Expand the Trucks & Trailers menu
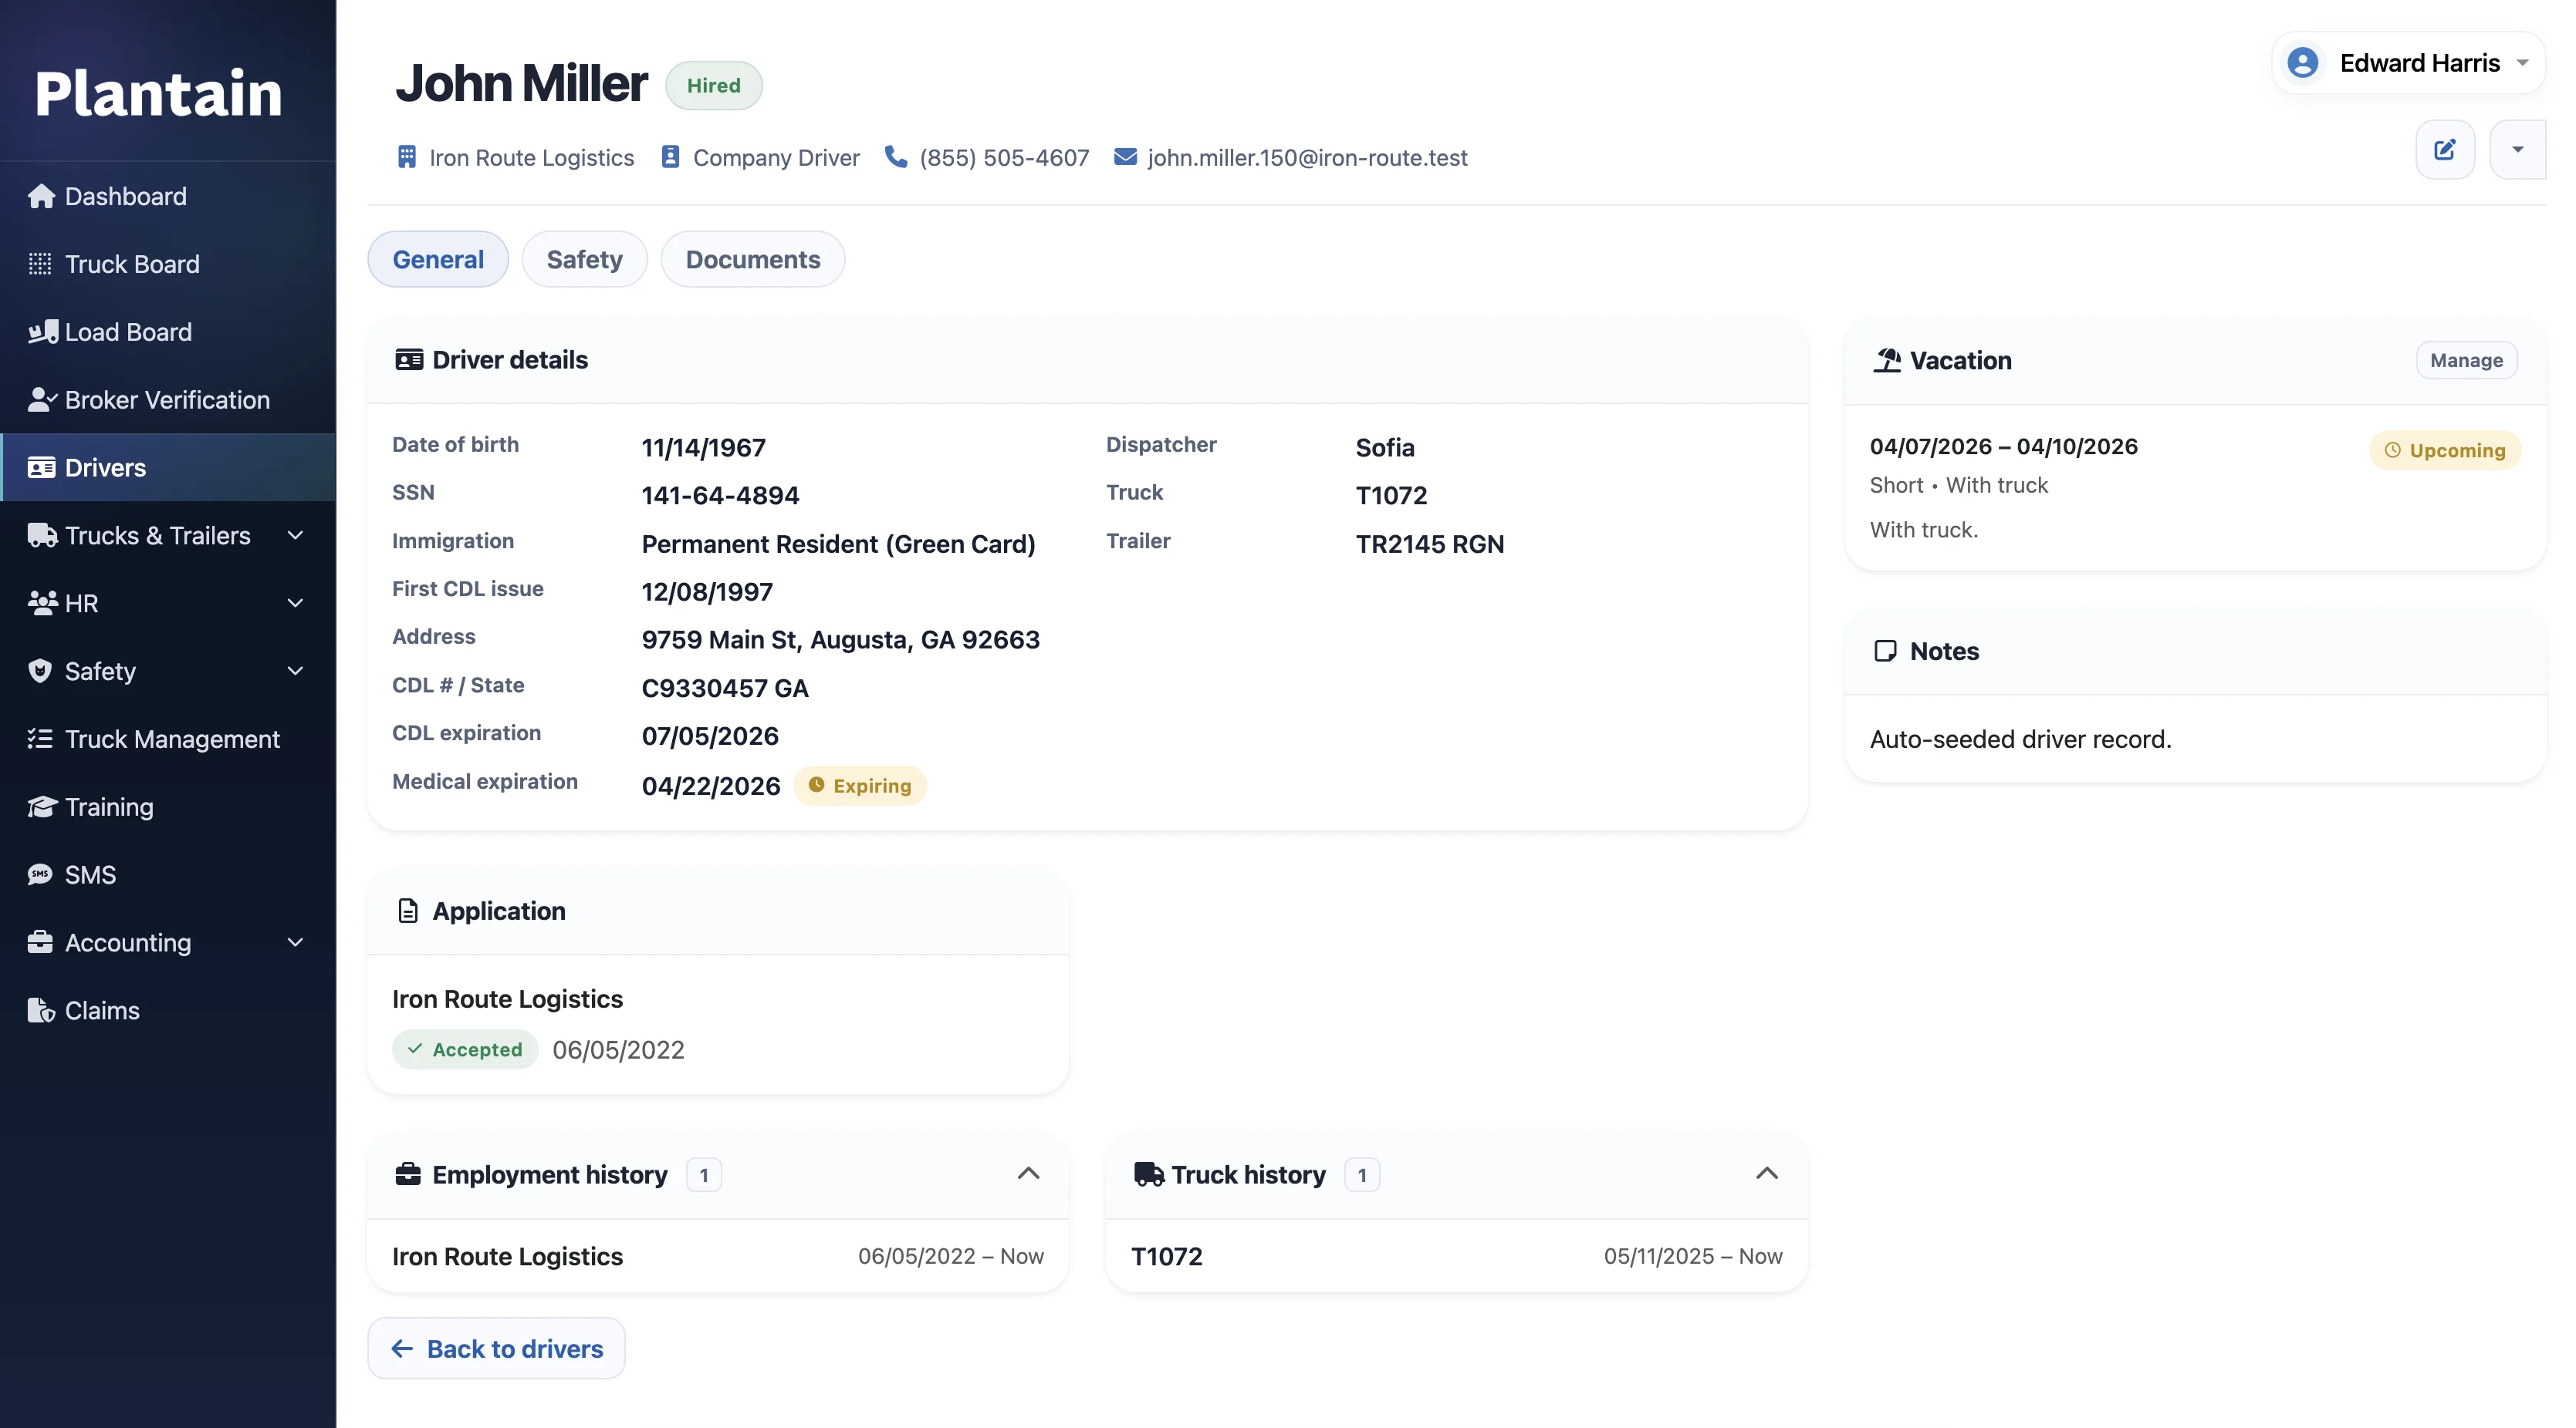This screenshot has height=1428, width=2576. click(294, 536)
